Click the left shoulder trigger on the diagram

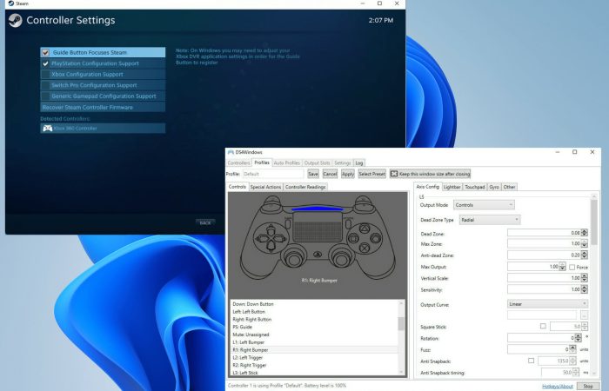(x=271, y=201)
